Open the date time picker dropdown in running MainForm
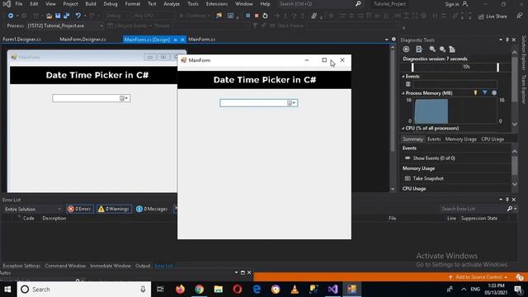 click(x=292, y=103)
